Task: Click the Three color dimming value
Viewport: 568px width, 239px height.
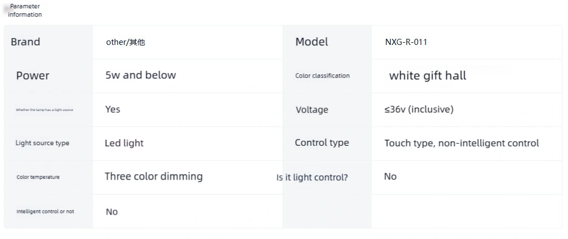Action: click(153, 177)
